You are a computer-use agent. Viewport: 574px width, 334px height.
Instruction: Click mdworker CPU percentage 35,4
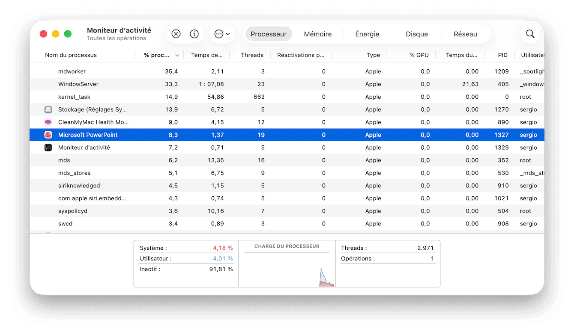pyautogui.click(x=171, y=71)
